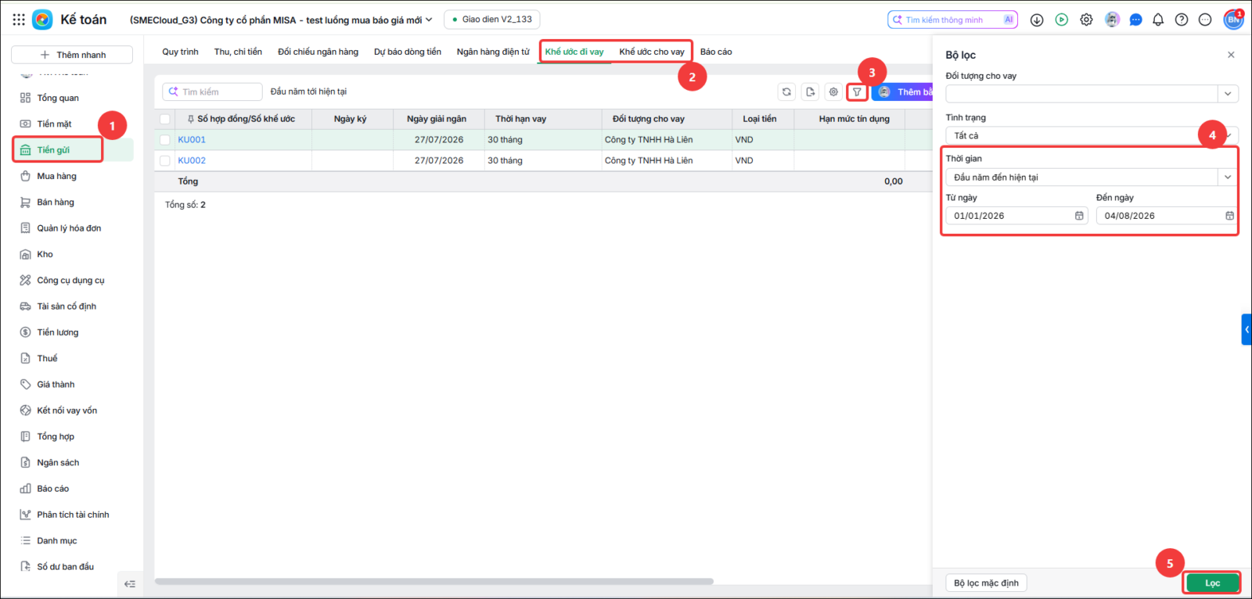The width and height of the screenshot is (1252, 599).
Task: Open the notifications bell icon
Action: tap(1158, 20)
